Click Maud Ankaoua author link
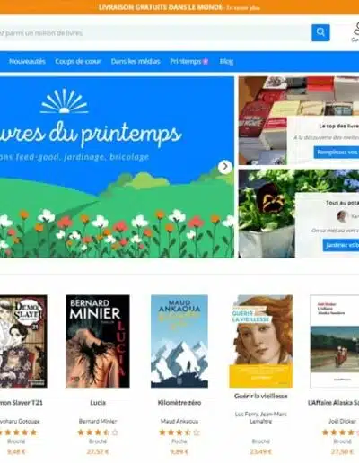This screenshot has width=359, height=463. (179, 421)
